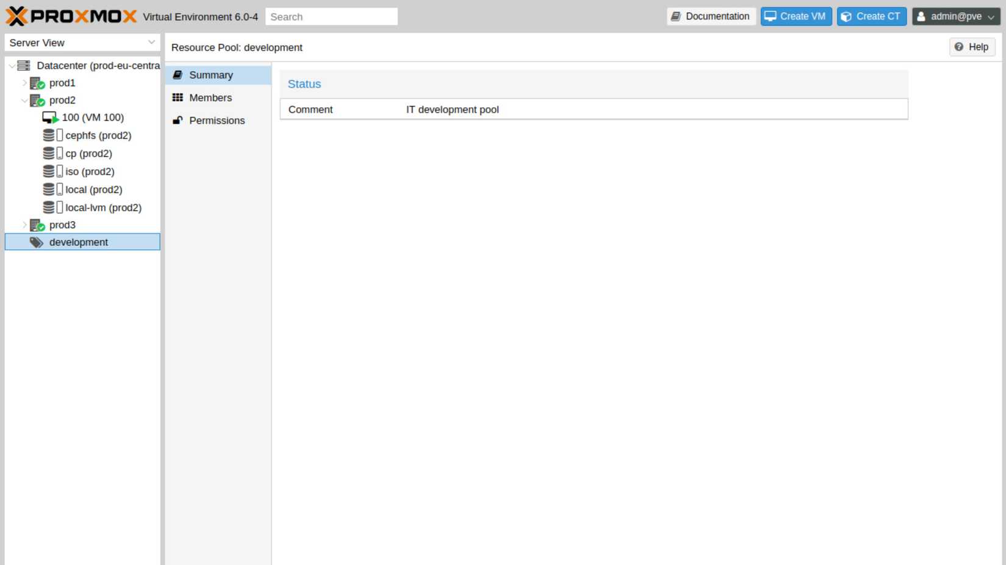Select local (prod2) storage

94,189
